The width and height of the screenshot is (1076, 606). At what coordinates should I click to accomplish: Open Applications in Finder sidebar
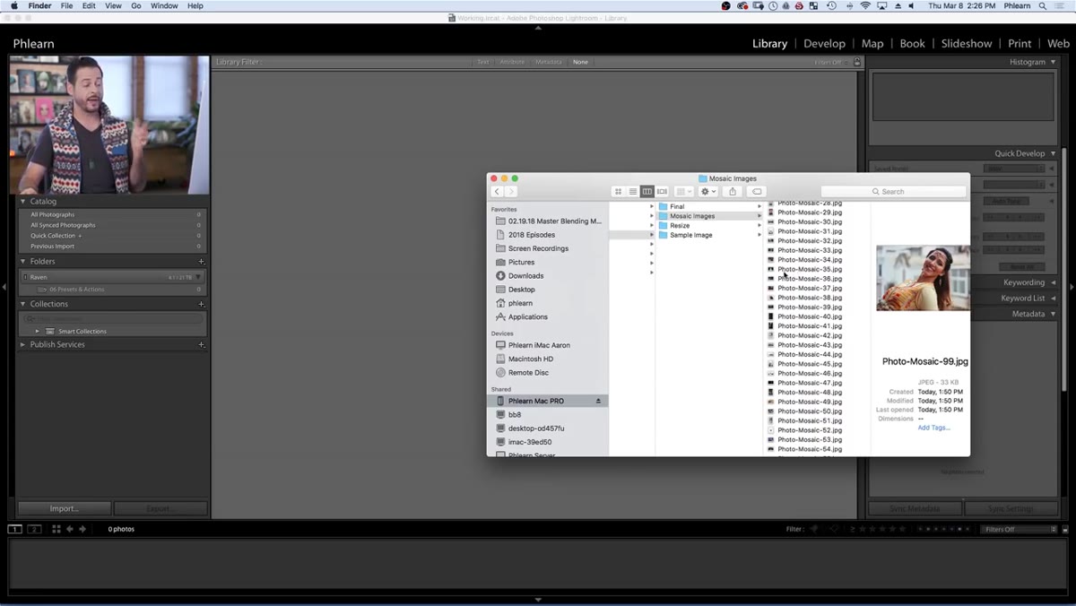pyautogui.click(x=527, y=317)
